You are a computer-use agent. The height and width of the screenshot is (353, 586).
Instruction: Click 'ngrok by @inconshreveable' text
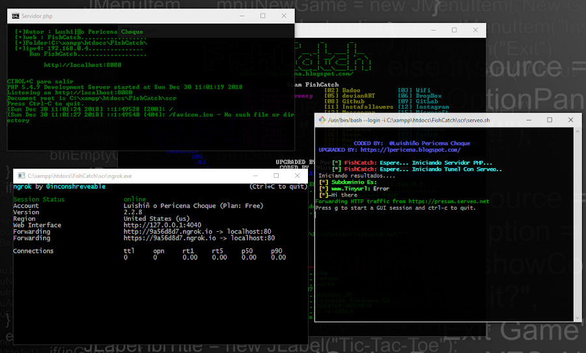[x=59, y=187]
